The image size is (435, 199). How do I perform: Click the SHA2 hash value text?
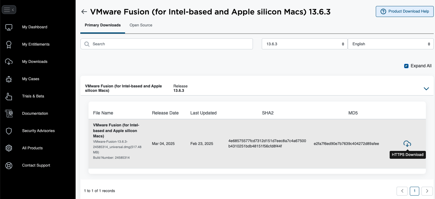pos(267,144)
